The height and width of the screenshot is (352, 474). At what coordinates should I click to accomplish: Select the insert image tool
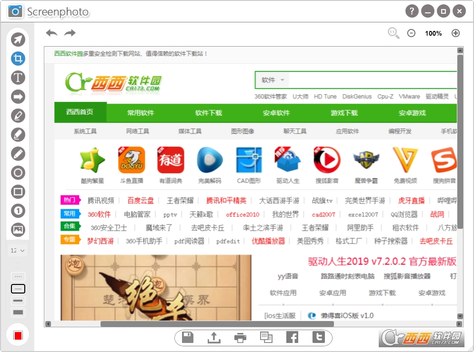(18, 230)
